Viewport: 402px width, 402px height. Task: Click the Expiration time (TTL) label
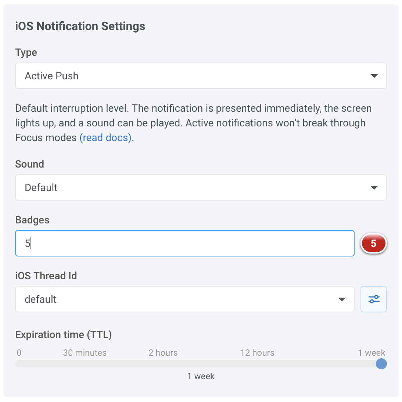point(64,335)
